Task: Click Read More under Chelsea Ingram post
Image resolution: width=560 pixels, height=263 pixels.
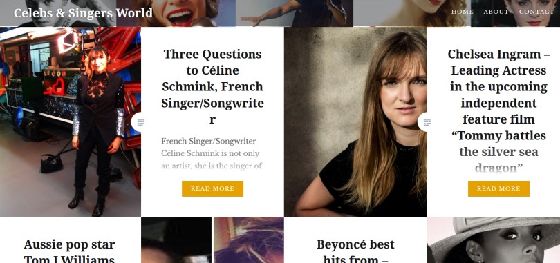Action: (x=498, y=188)
